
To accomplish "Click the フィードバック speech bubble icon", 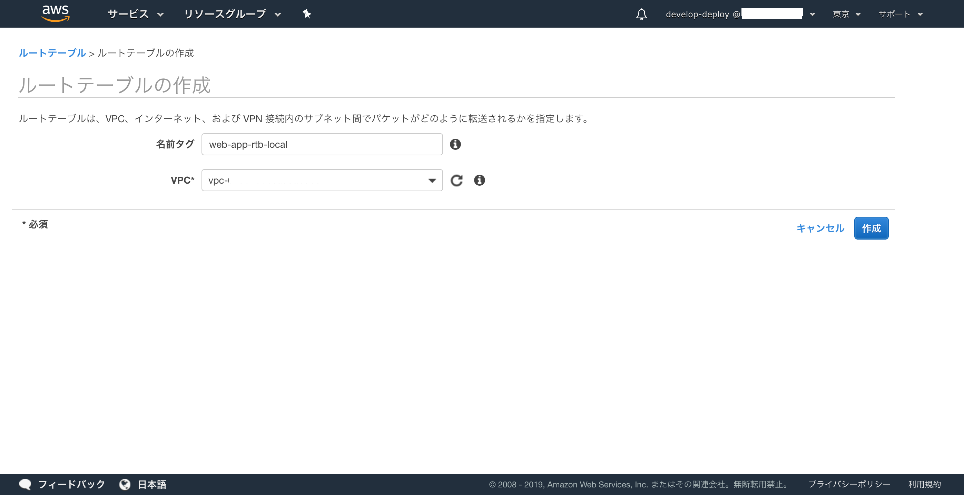I will coord(26,484).
